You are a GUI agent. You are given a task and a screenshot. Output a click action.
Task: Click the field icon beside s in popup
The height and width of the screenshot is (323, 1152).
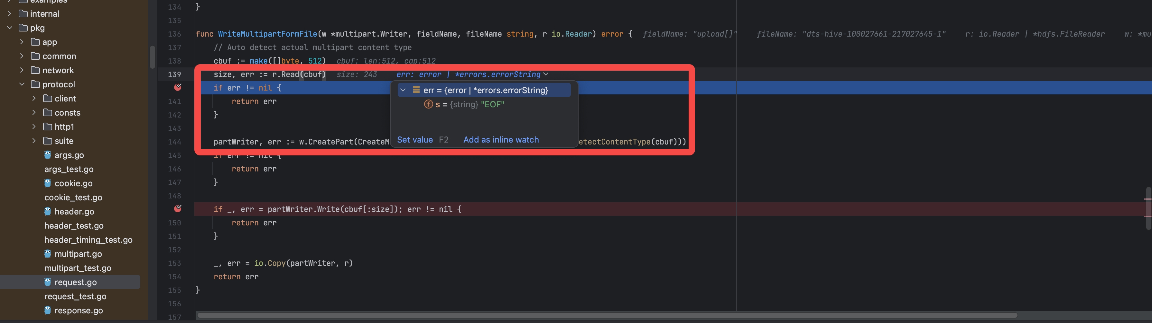[428, 104]
